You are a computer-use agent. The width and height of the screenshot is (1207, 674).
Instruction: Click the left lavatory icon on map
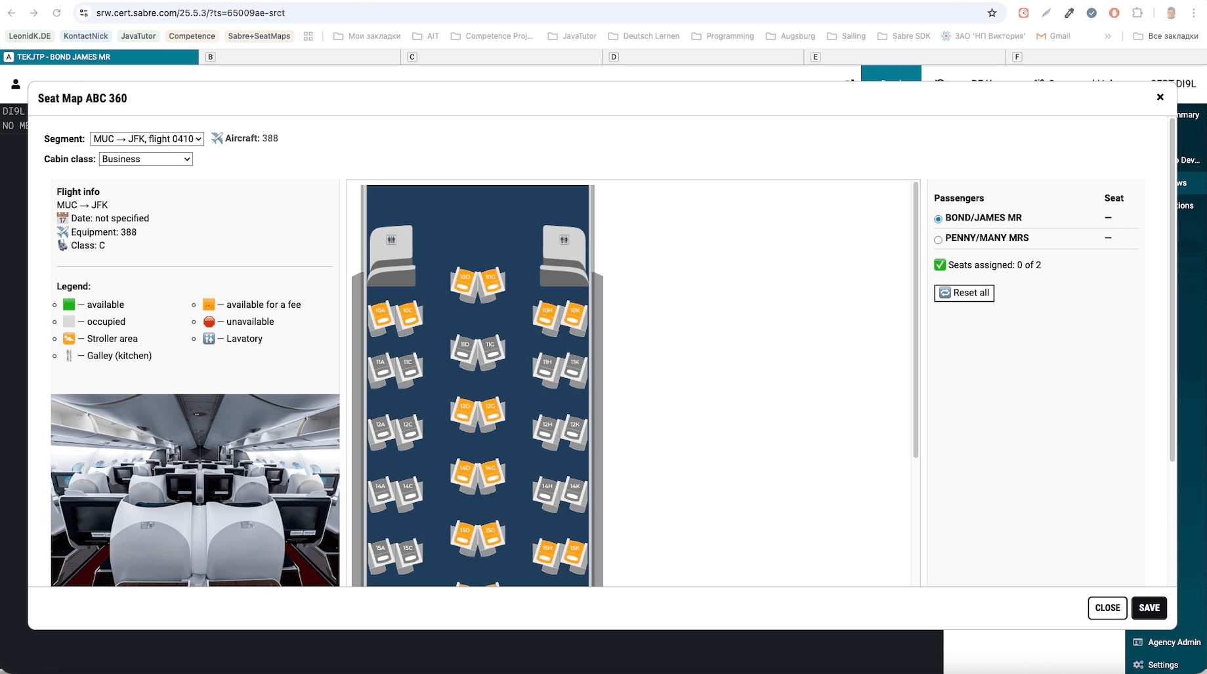[391, 240]
